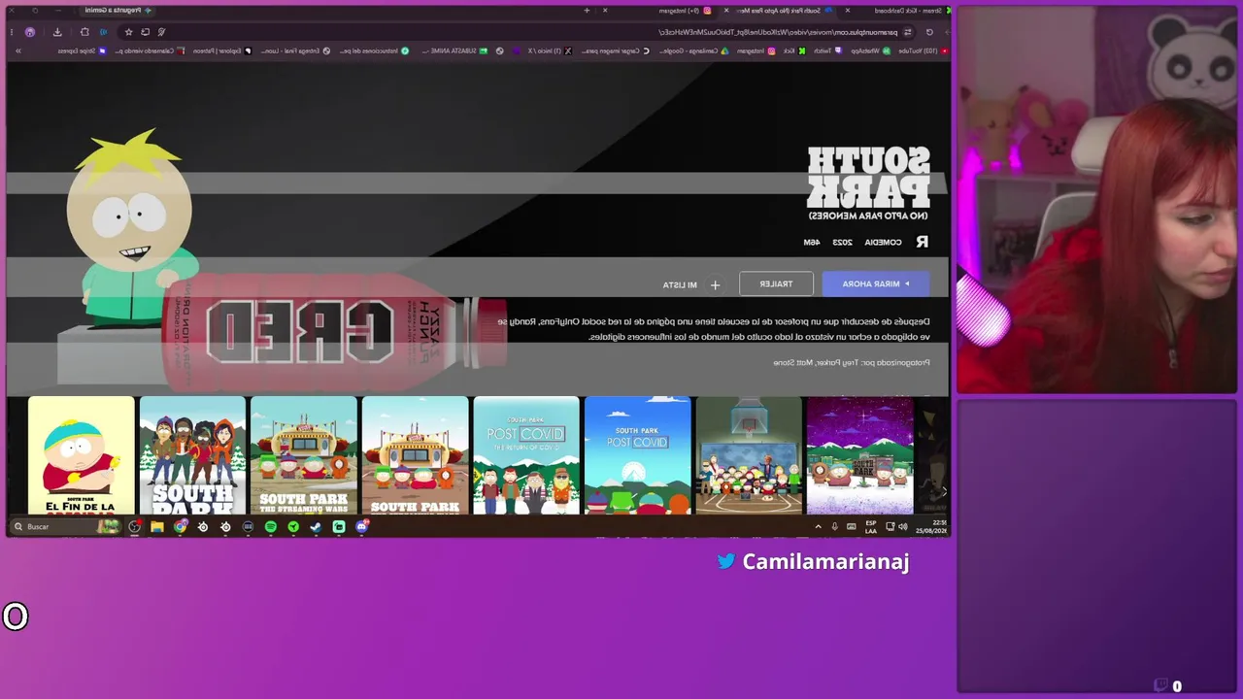Close the South Park browser tab

click(726, 11)
